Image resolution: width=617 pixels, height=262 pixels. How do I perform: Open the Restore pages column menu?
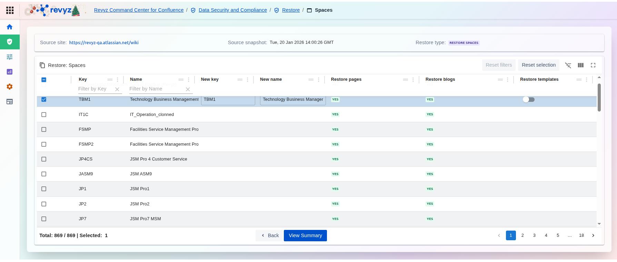click(413, 80)
